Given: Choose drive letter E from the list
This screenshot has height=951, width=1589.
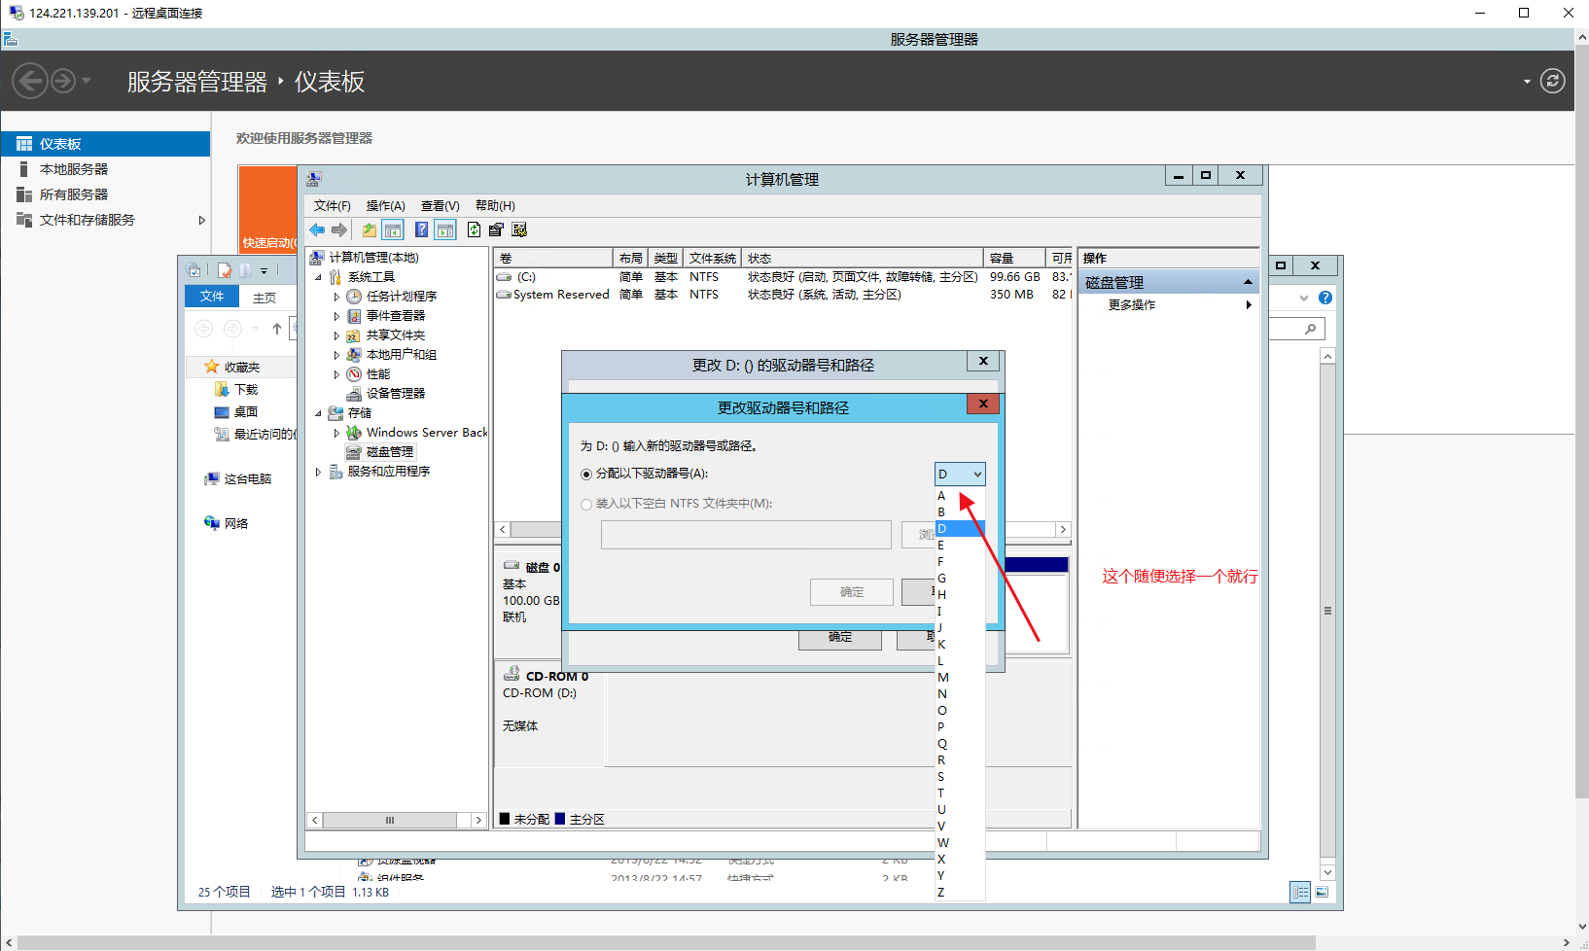Looking at the screenshot, I should (x=941, y=546).
